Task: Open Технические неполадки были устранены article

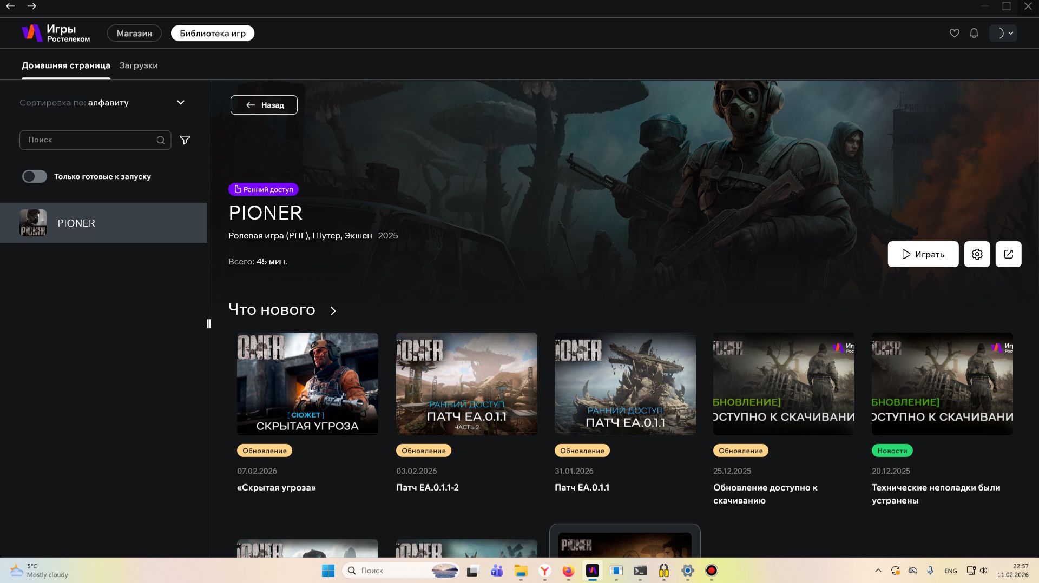Action: click(x=936, y=494)
